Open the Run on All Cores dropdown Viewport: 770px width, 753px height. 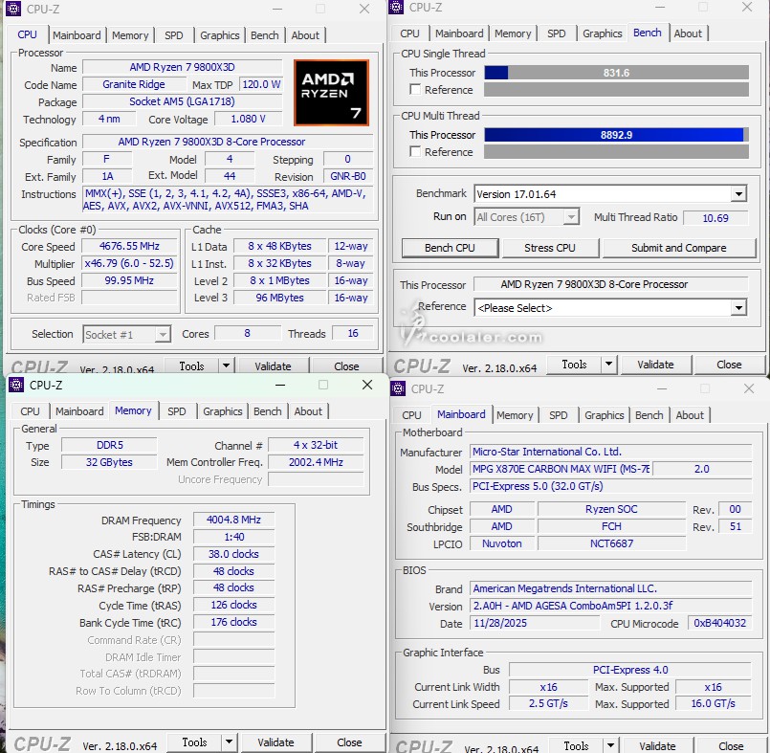click(x=571, y=216)
